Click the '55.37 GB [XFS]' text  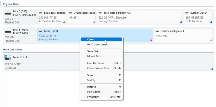tap(48, 36)
